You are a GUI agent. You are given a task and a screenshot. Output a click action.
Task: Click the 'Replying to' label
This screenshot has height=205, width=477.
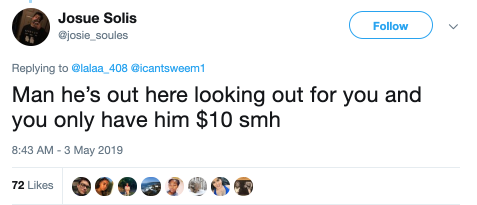[40, 68]
